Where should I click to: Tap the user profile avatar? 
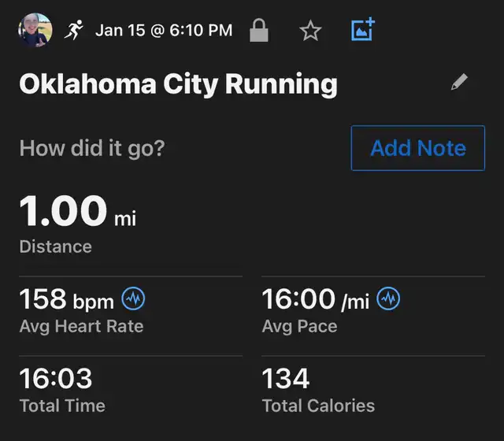point(35,31)
